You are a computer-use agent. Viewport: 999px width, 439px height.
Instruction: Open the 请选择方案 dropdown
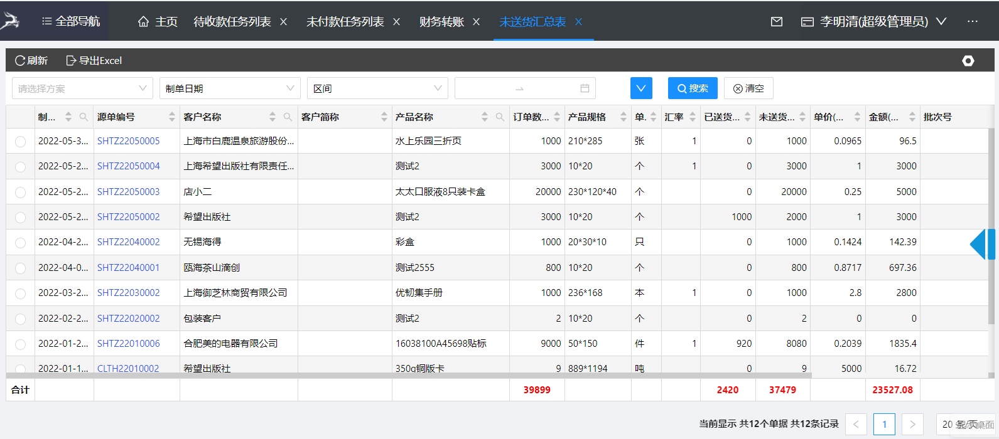82,88
